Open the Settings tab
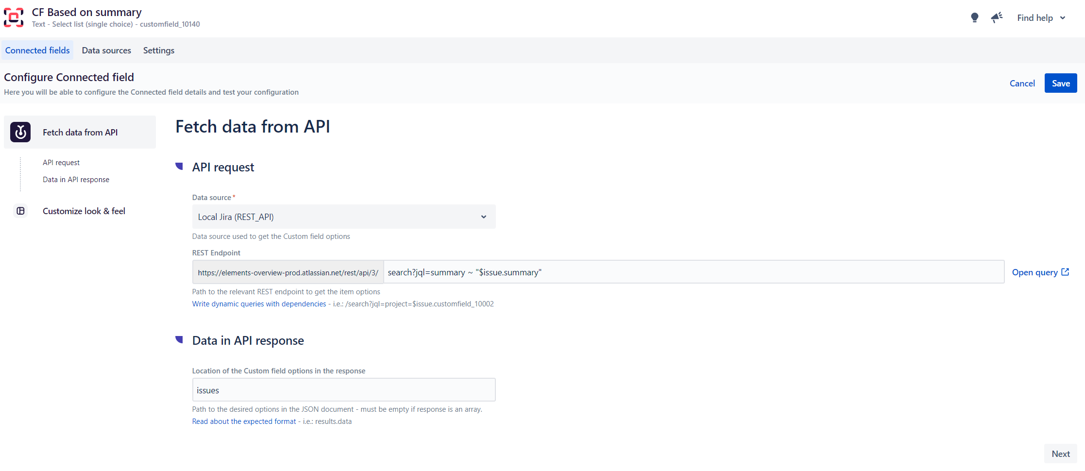Image resolution: width=1085 pixels, height=471 pixels. point(158,50)
